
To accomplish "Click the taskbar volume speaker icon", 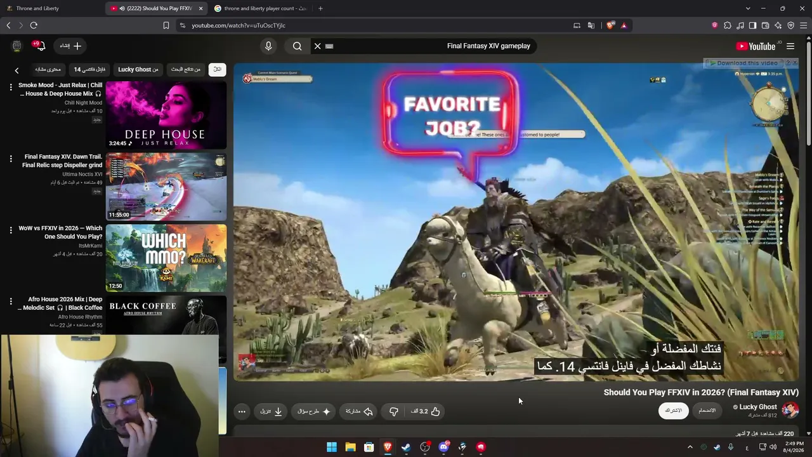I will tap(773, 447).
